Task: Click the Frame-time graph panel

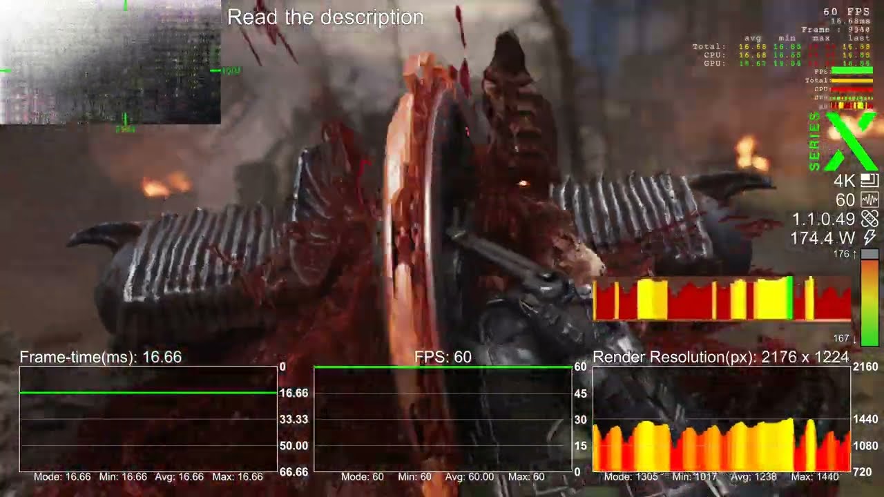Action: [148, 419]
